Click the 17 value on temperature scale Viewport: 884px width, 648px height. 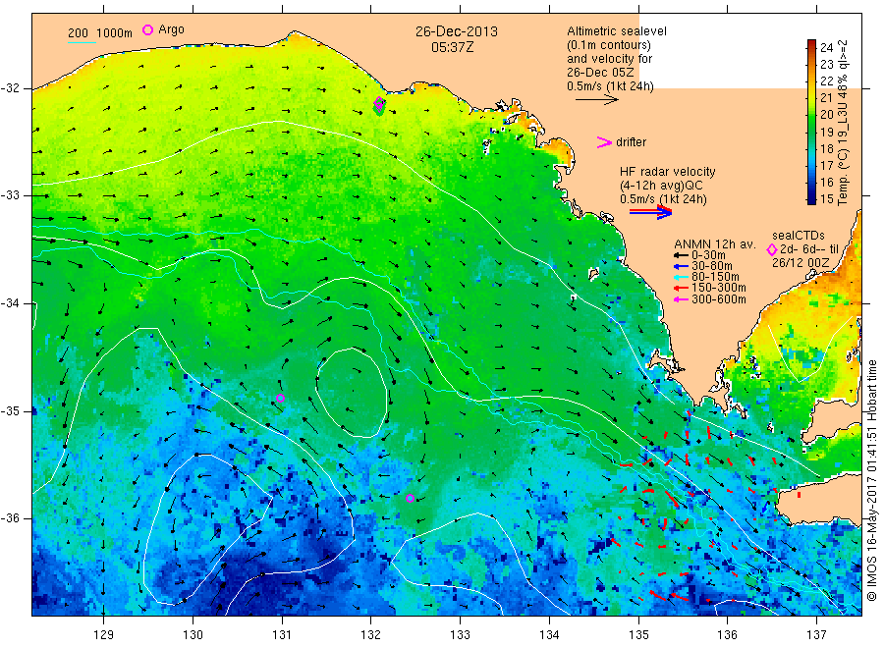point(826,165)
